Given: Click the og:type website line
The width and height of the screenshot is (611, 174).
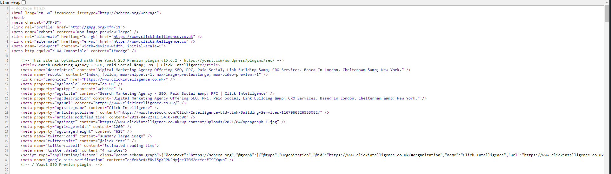Looking at the screenshot, I should click(71, 89).
